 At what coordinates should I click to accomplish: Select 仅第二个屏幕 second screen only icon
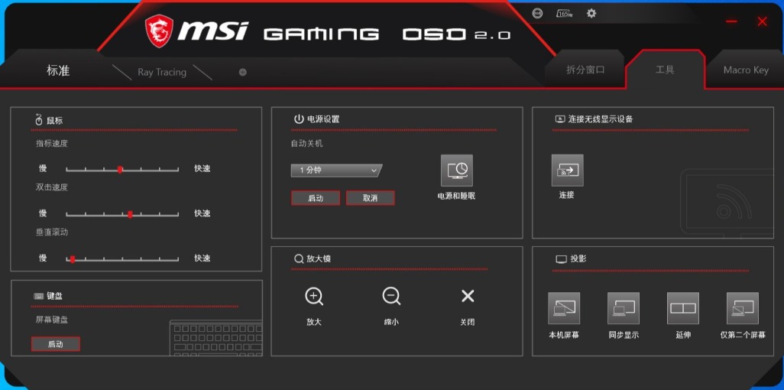pos(743,308)
